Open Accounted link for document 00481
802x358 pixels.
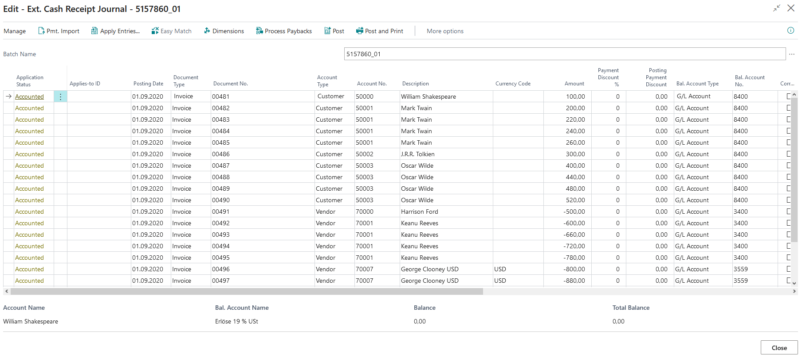click(x=29, y=96)
